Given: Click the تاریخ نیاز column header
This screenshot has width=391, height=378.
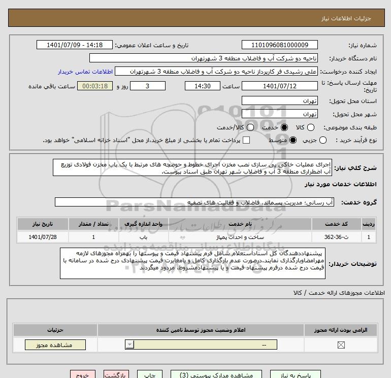Looking at the screenshot, I should click(43, 224).
